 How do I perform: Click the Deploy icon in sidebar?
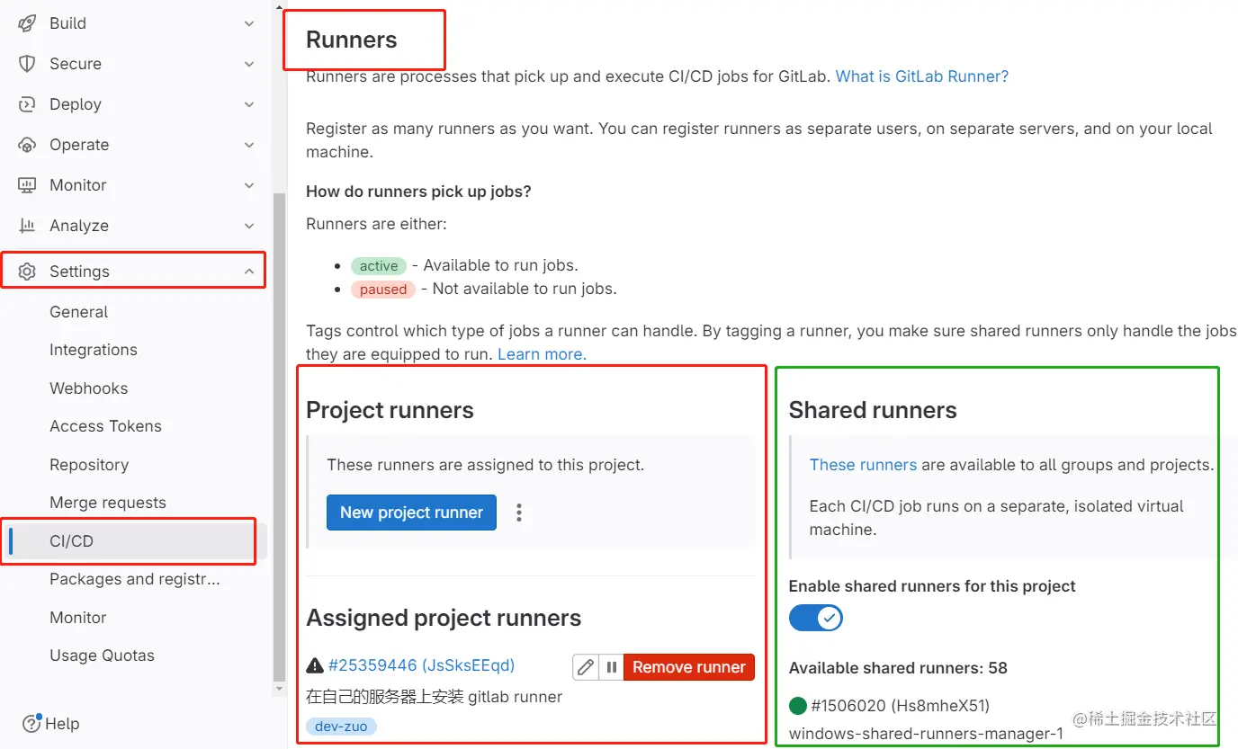pos(27,104)
